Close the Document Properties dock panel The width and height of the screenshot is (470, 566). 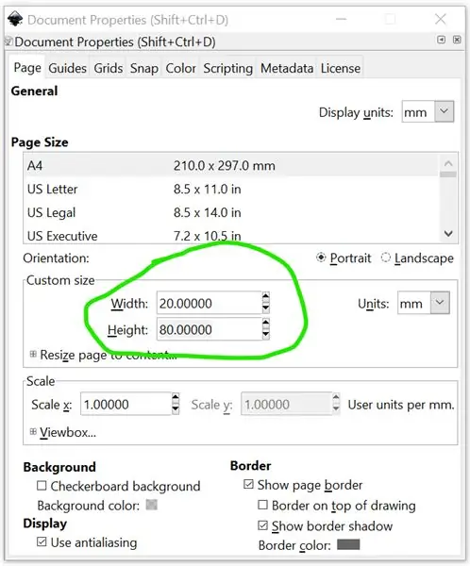(457, 40)
